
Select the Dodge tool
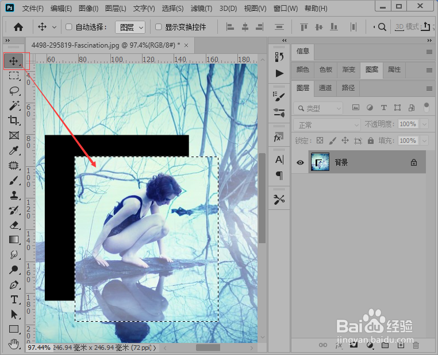point(14,270)
